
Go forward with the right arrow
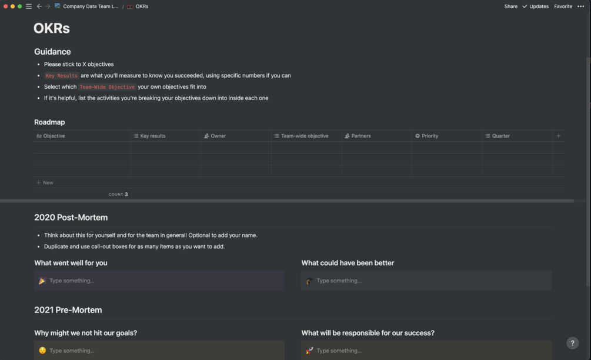coord(48,6)
